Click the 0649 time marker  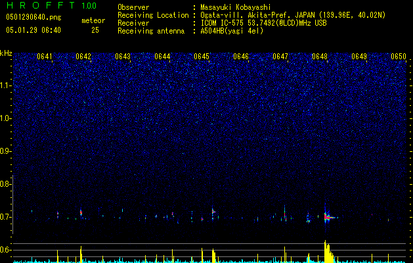[x=359, y=57]
